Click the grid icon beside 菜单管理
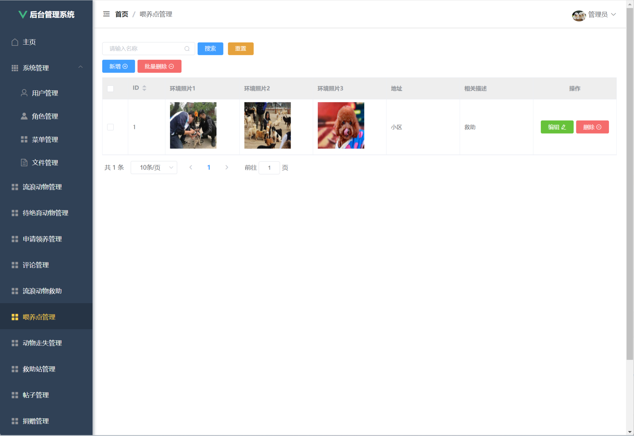 click(x=24, y=139)
